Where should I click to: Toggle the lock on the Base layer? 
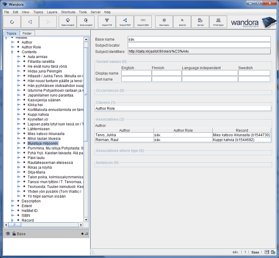point(14,234)
